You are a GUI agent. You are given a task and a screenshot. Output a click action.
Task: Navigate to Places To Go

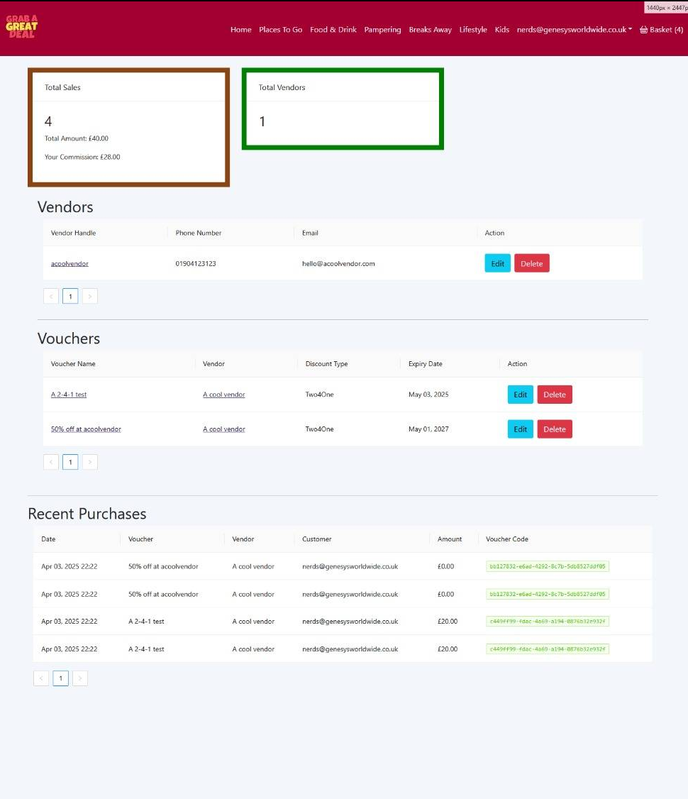pos(281,30)
